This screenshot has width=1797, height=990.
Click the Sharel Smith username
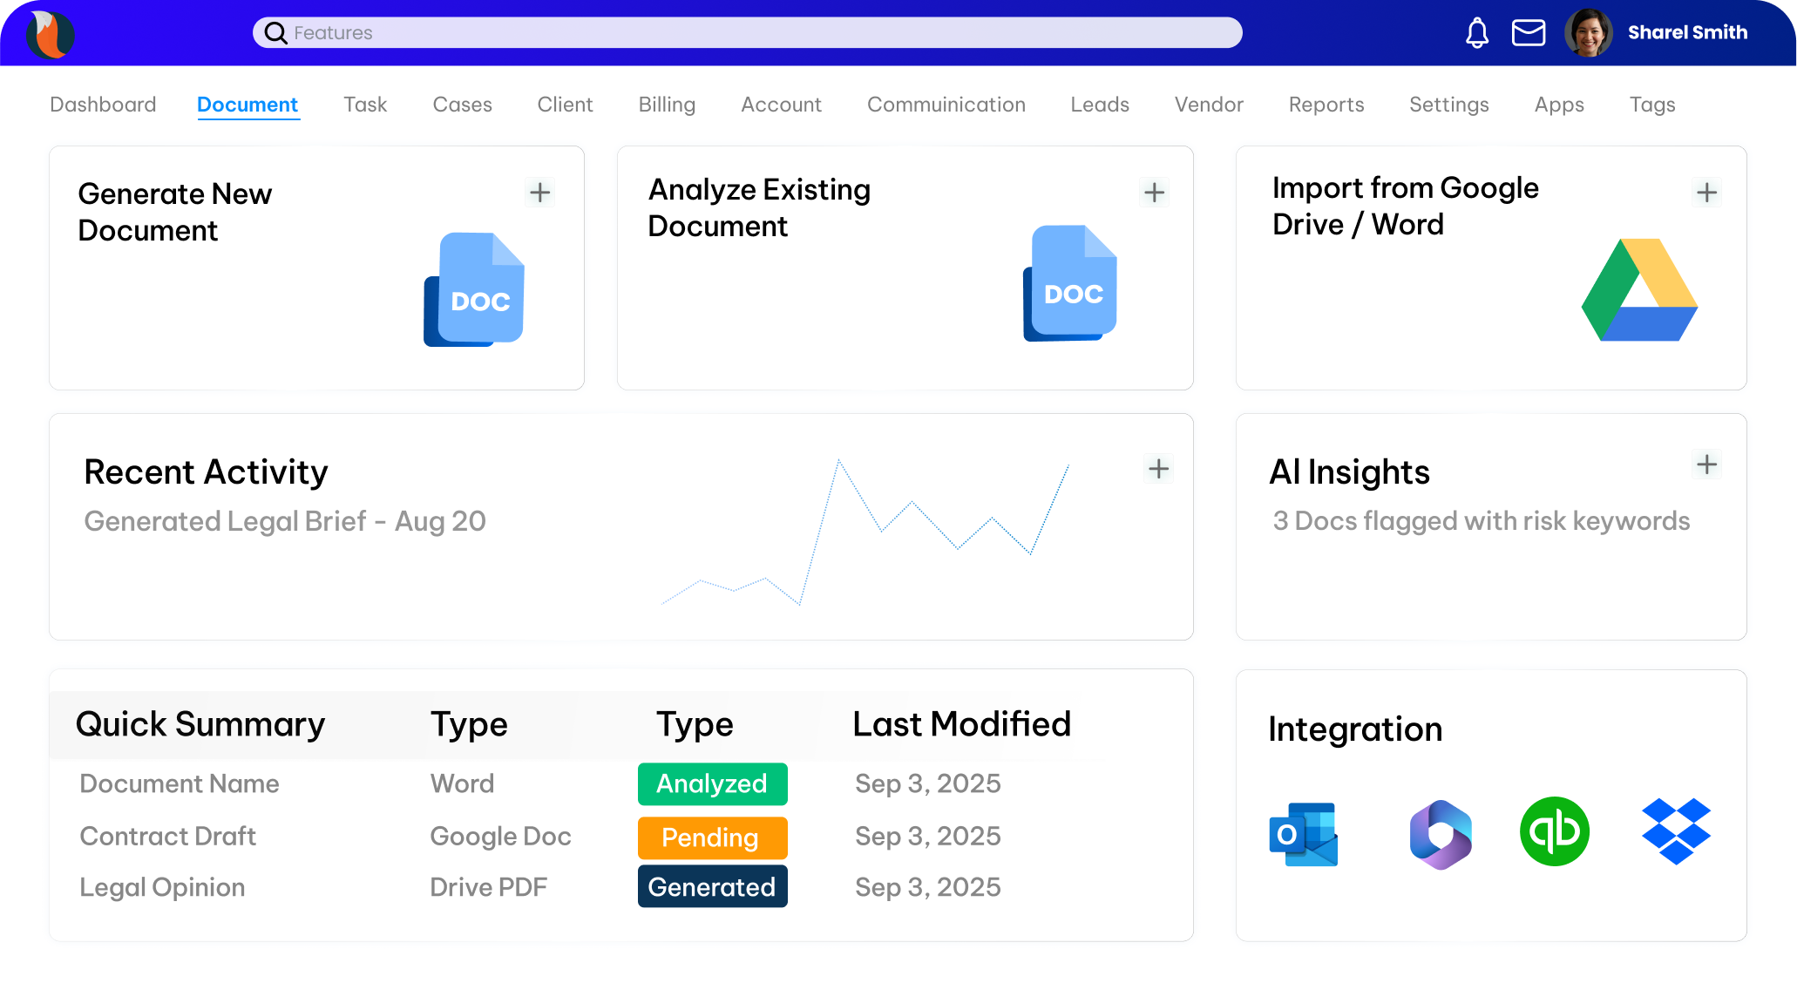point(1687,32)
